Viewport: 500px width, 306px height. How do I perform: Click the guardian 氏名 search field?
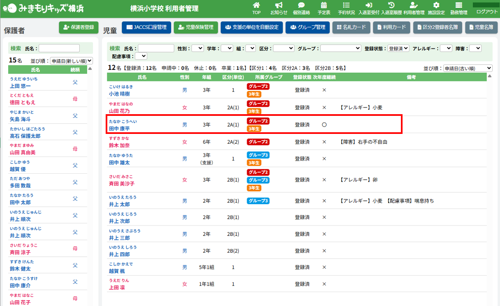point(59,48)
